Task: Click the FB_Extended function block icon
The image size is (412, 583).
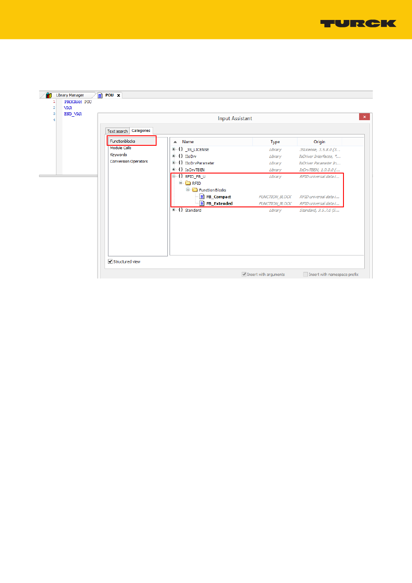Action: point(202,203)
